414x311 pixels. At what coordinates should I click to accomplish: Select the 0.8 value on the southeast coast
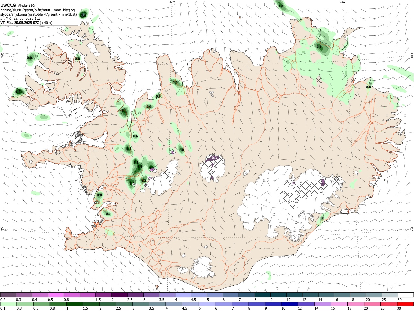(322, 218)
